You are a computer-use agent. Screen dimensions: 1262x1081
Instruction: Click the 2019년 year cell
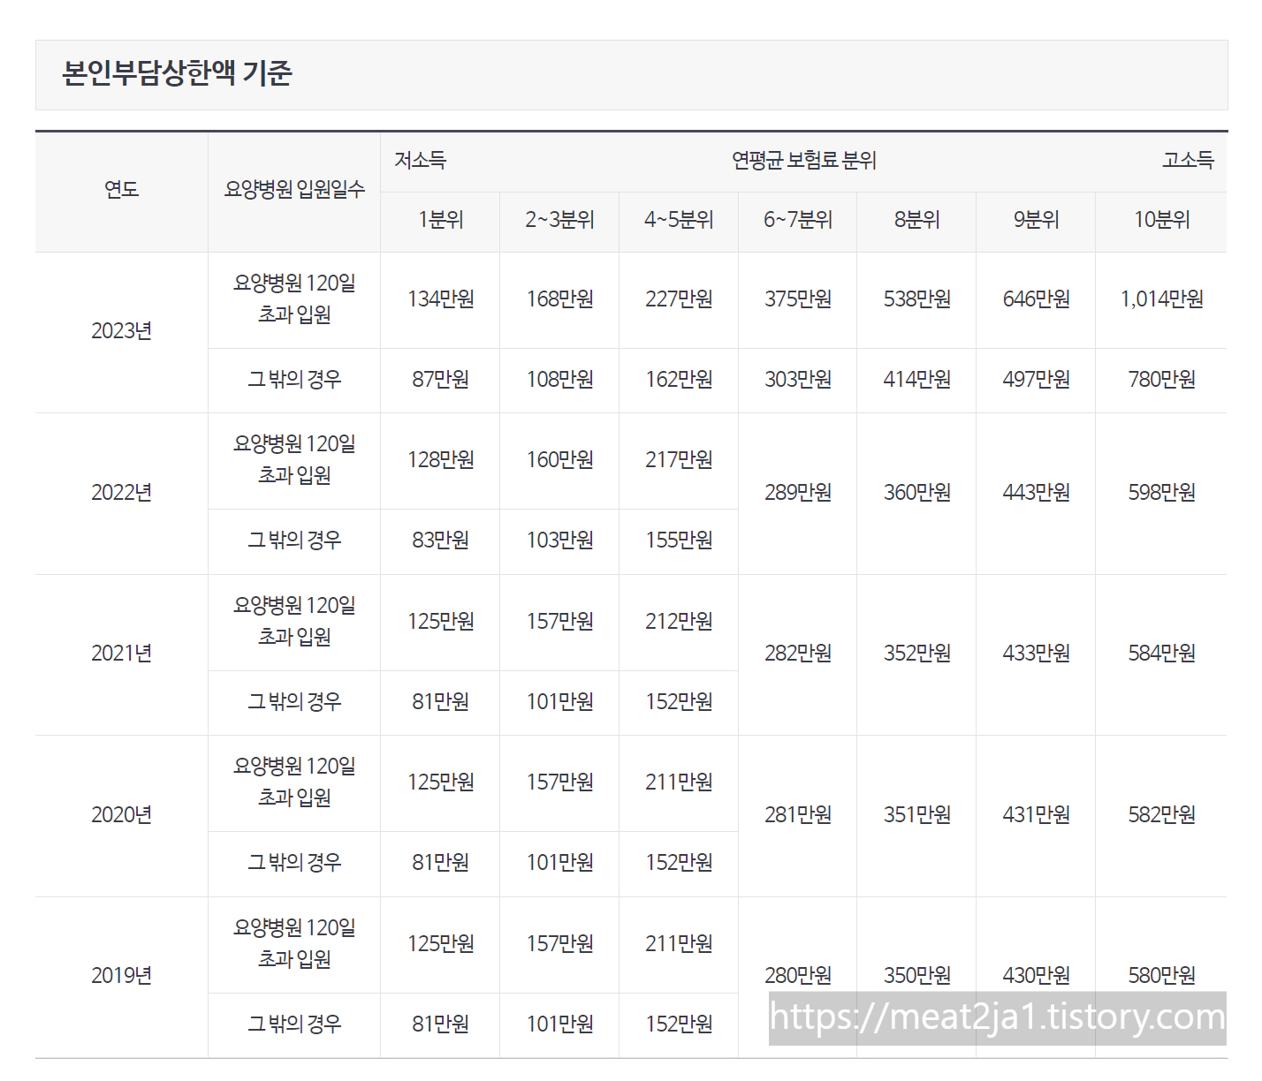point(121,977)
